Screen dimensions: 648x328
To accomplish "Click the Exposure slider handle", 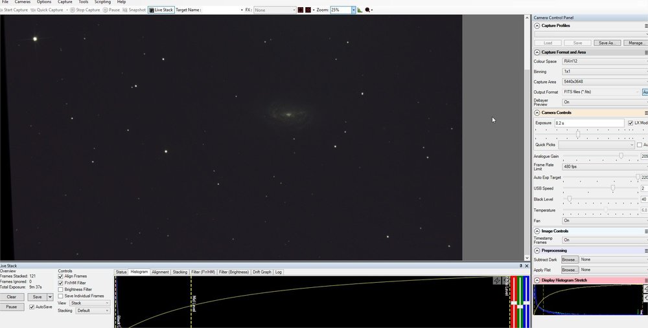I will (x=578, y=134).
